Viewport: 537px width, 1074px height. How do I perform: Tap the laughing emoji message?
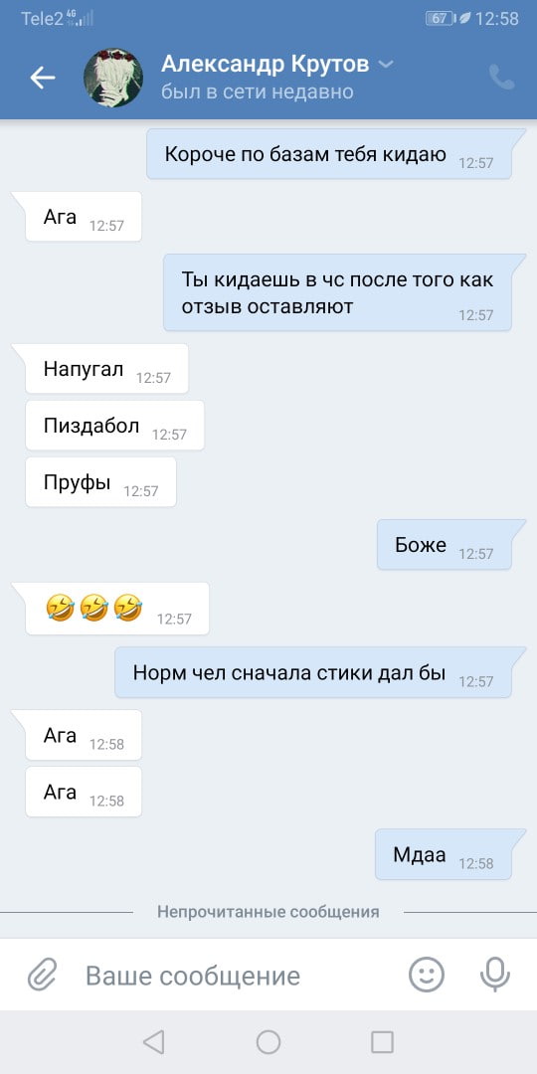point(117,609)
